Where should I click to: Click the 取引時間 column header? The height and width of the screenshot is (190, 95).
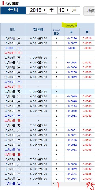pyautogui.click(x=38, y=30)
